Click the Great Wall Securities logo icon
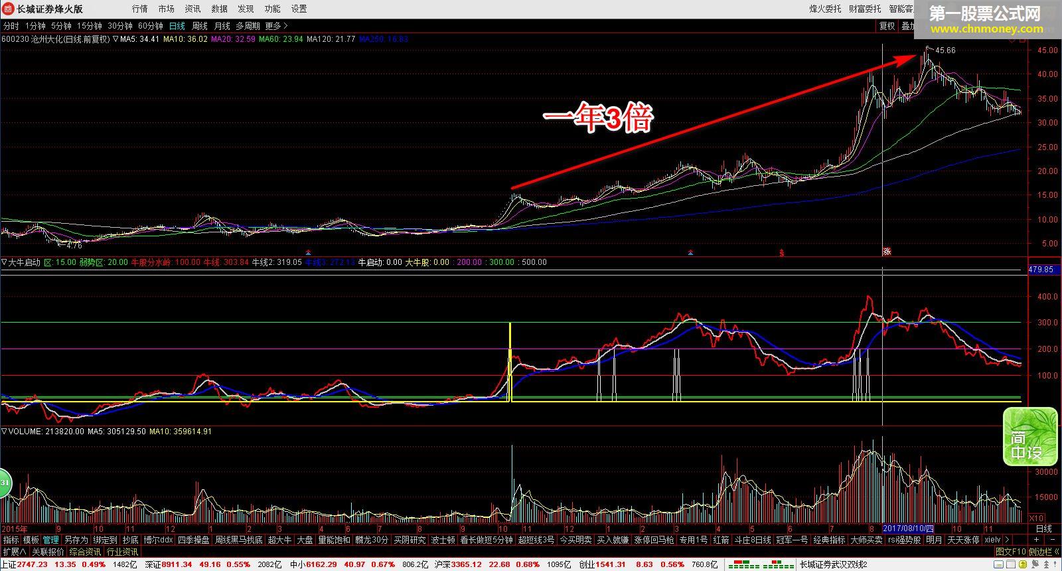The image size is (1062, 571). tap(8, 9)
